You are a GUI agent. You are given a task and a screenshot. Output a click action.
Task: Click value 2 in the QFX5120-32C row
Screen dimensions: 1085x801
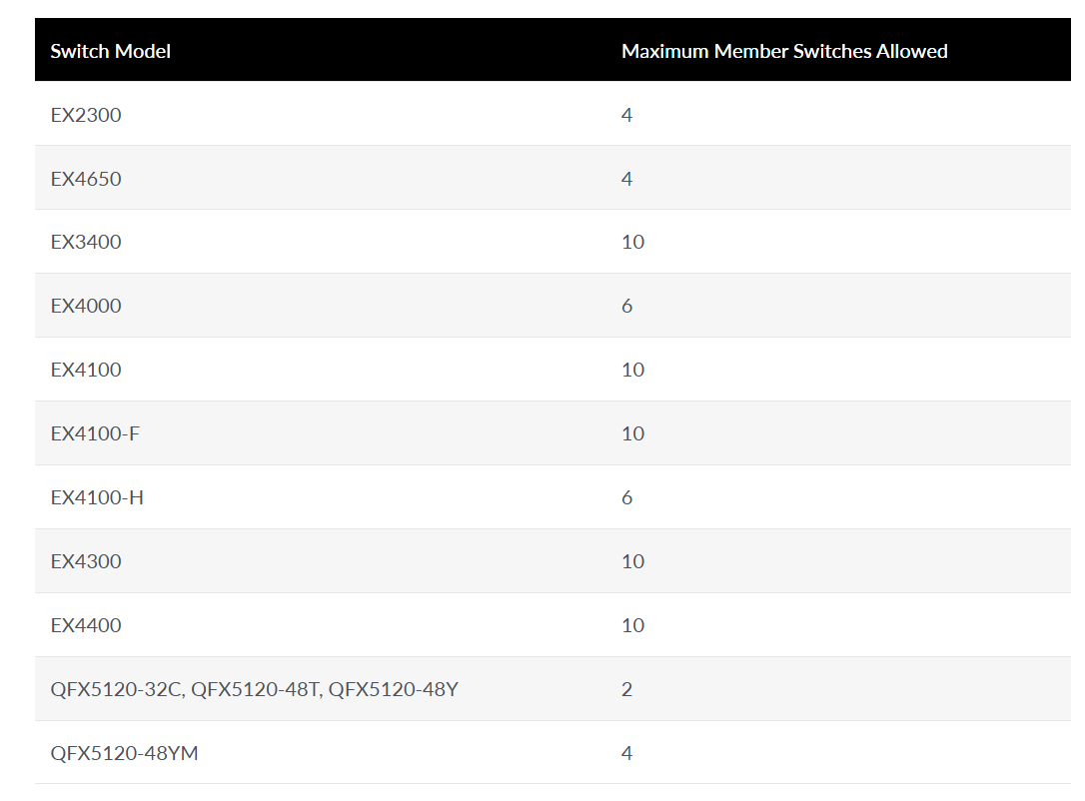click(626, 689)
